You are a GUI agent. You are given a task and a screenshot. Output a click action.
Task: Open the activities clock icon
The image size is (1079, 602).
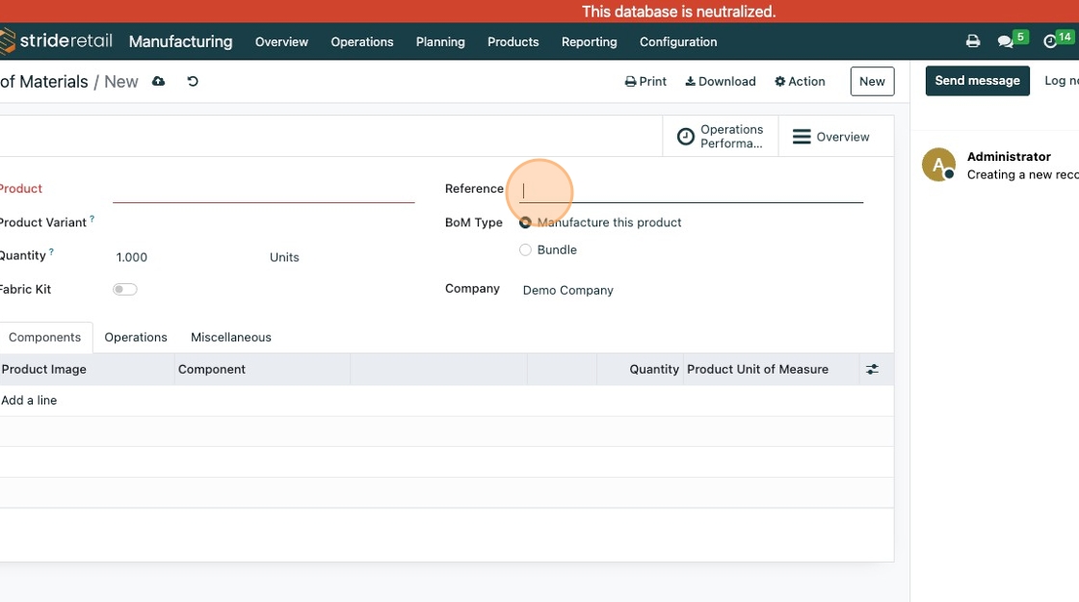coord(1050,41)
